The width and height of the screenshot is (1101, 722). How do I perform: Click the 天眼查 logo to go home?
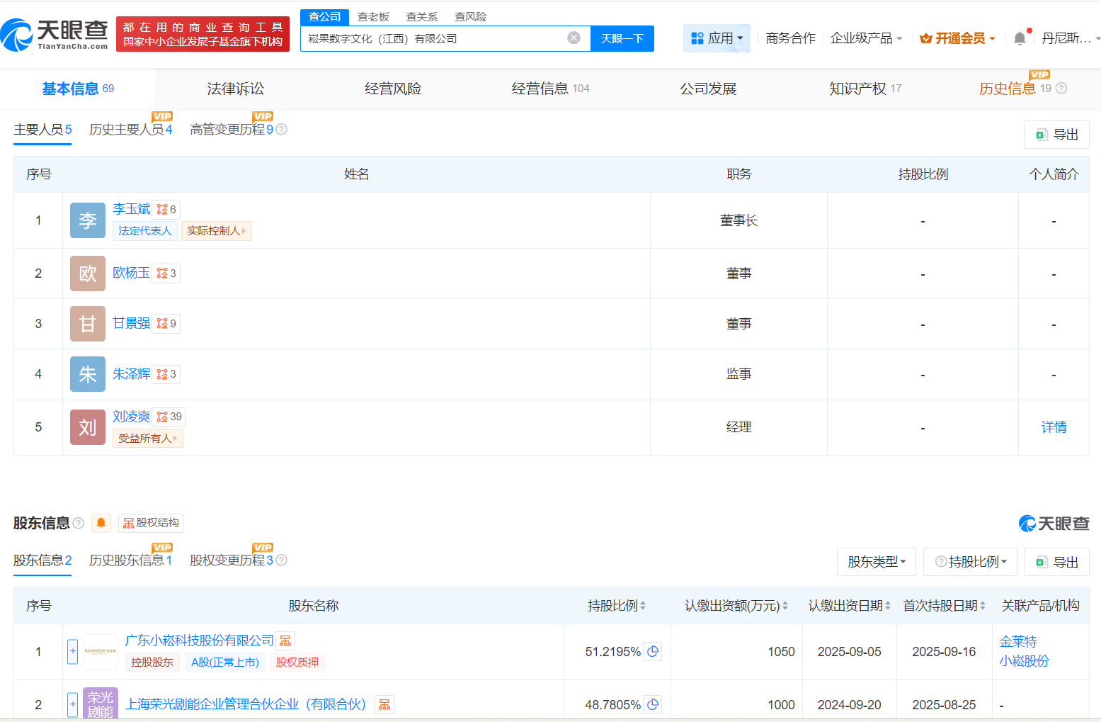click(x=55, y=34)
